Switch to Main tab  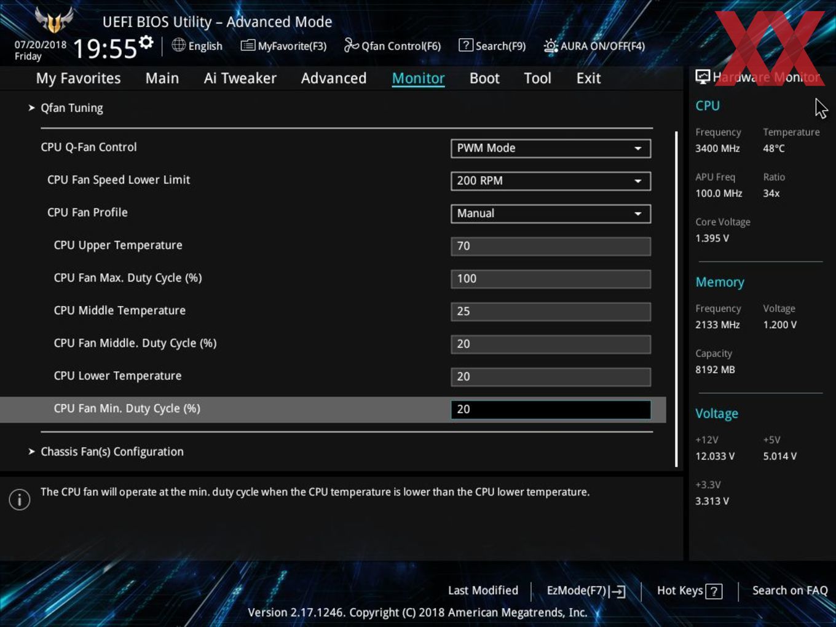click(x=162, y=78)
